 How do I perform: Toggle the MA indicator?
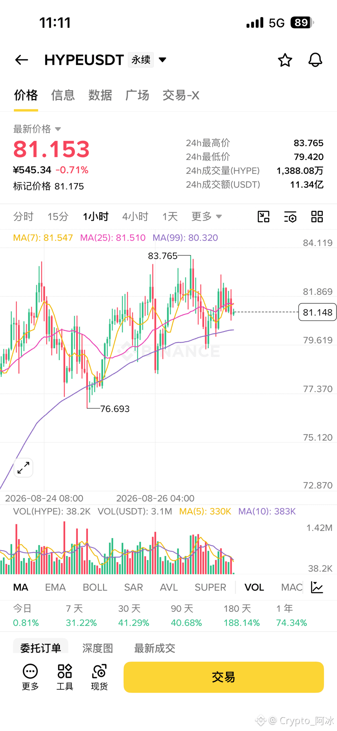click(x=21, y=587)
